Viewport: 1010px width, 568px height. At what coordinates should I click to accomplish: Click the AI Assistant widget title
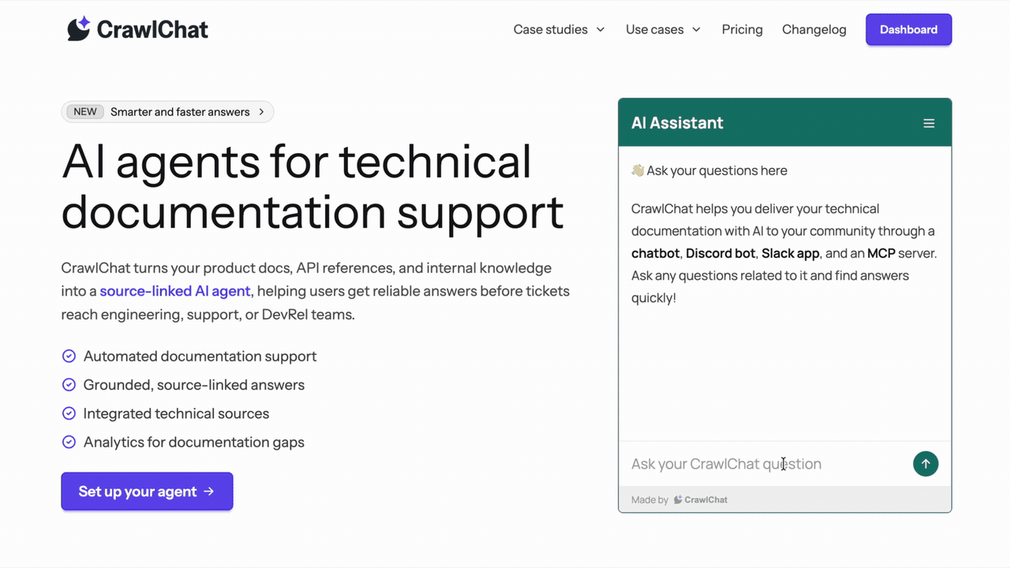[677, 123]
